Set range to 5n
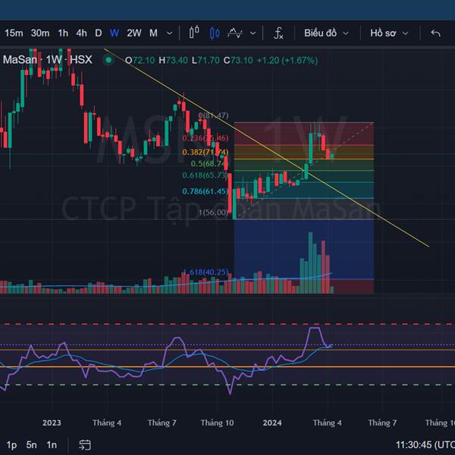Viewport: 455px width, 455px height. 32,445
